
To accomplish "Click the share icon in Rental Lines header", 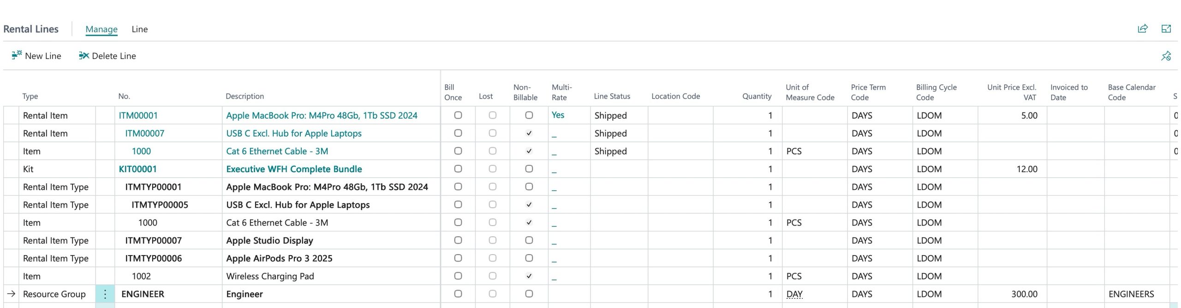I will 1142,29.
